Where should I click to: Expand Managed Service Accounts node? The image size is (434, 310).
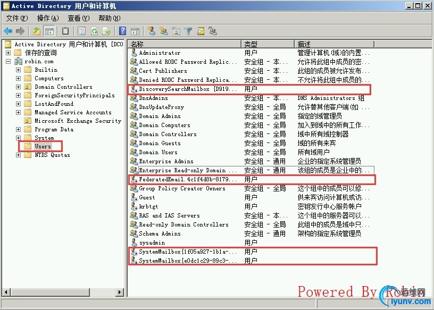(x=18, y=112)
